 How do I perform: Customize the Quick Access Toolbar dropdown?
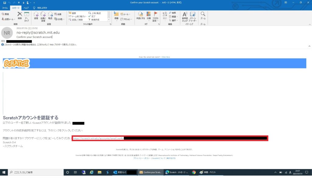pyautogui.click(x=34, y=2)
